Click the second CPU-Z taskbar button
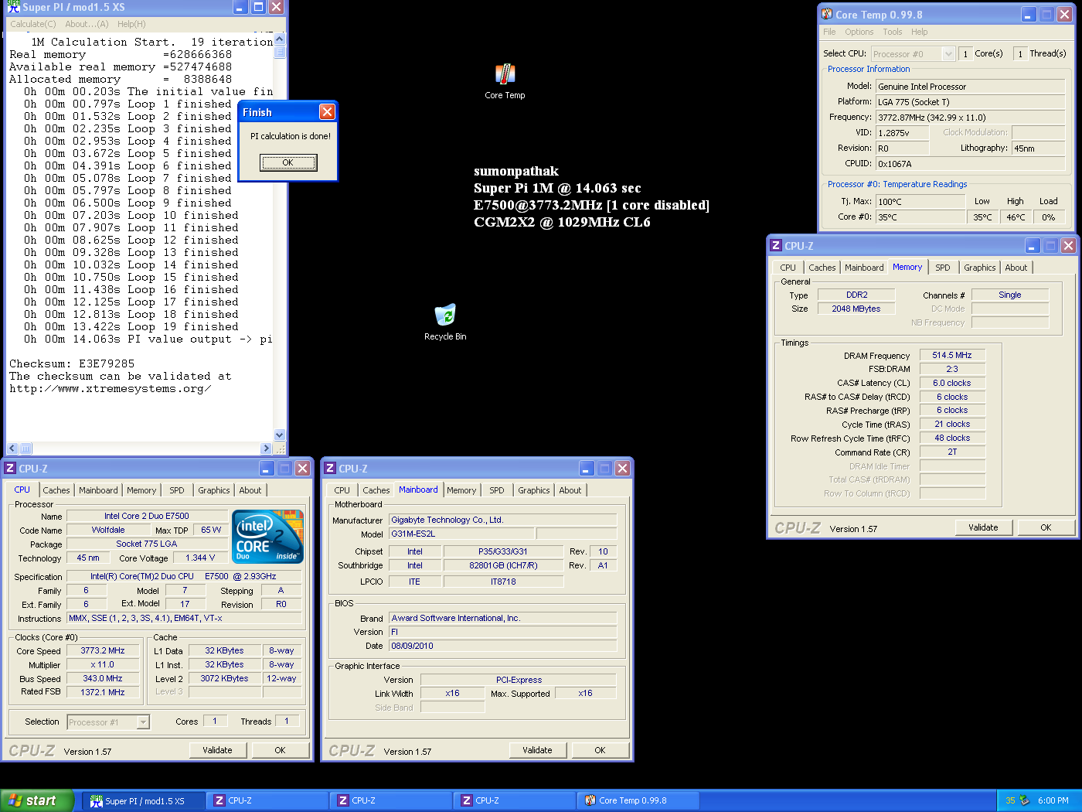1082x812 pixels. pos(391,800)
